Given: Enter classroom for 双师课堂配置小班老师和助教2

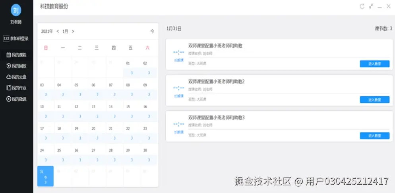Looking at the screenshot, I should point(375,99).
